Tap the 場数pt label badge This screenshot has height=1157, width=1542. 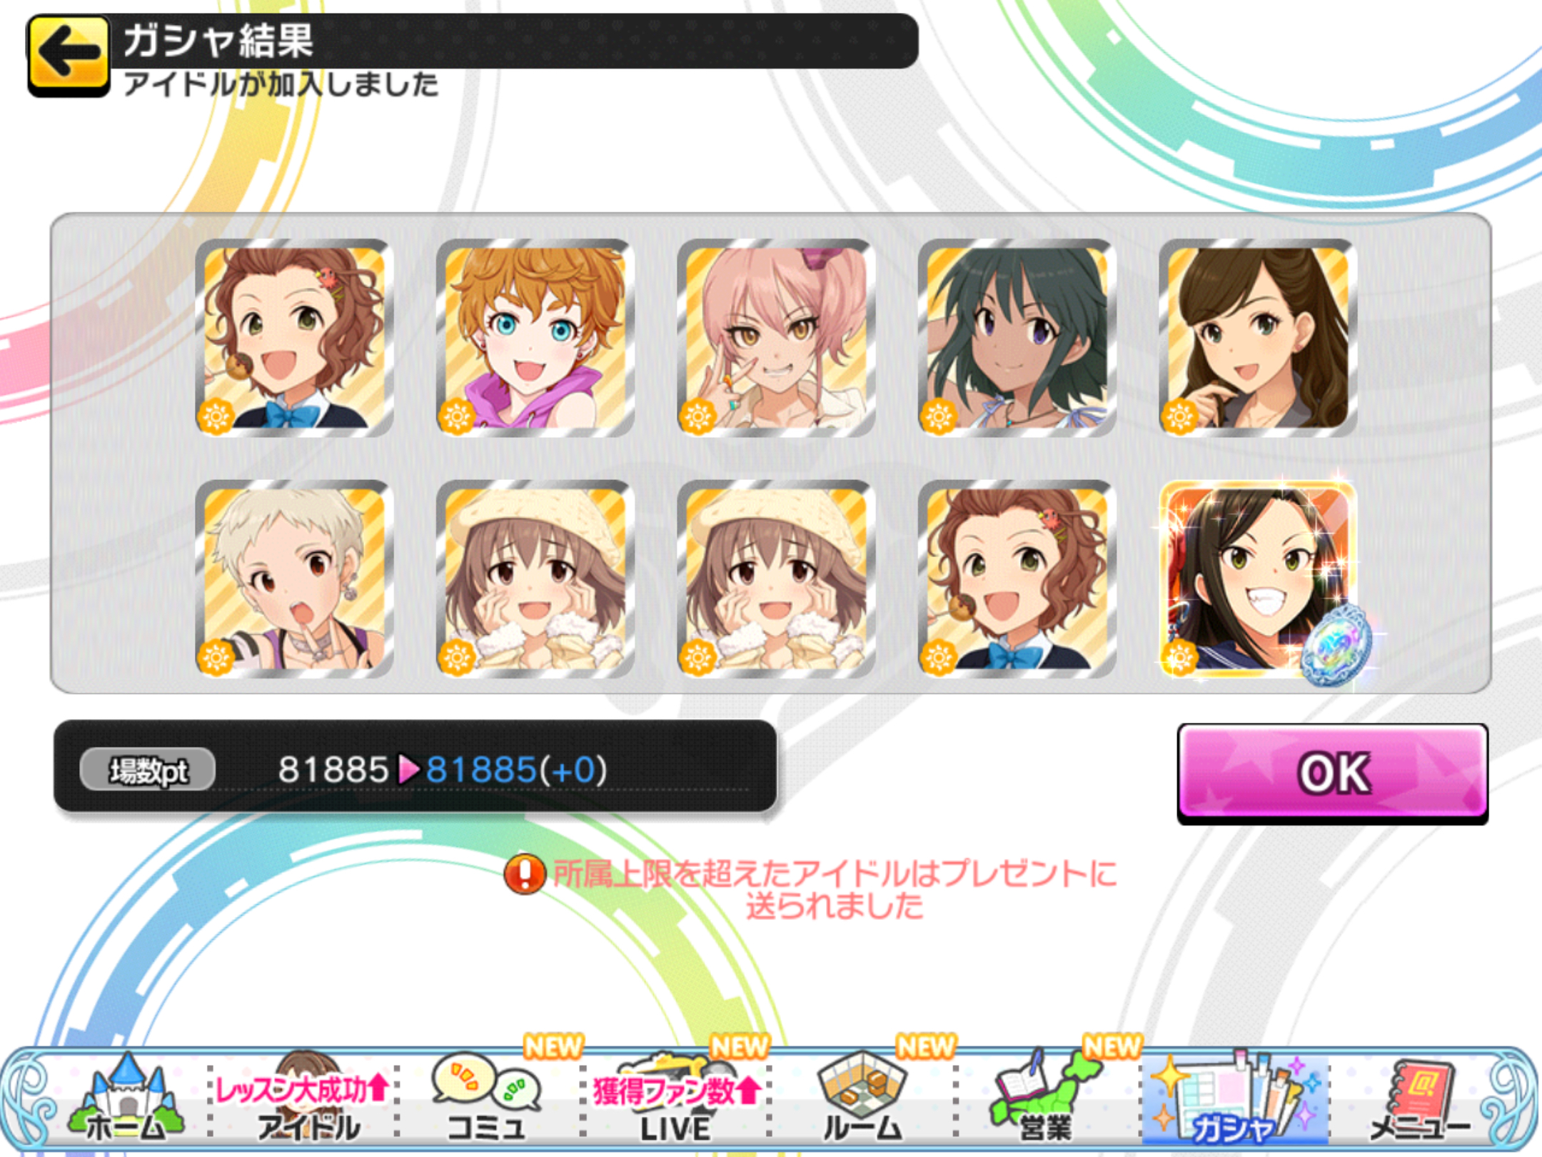[x=148, y=770]
